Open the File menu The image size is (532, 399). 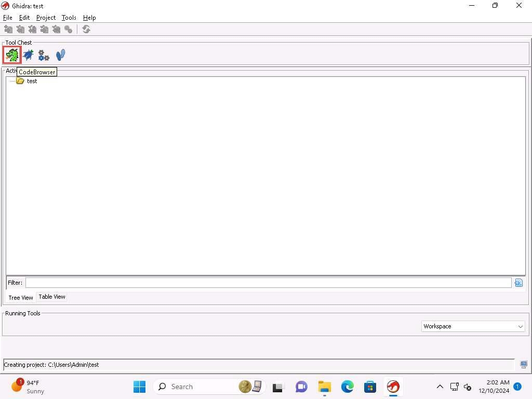7,18
